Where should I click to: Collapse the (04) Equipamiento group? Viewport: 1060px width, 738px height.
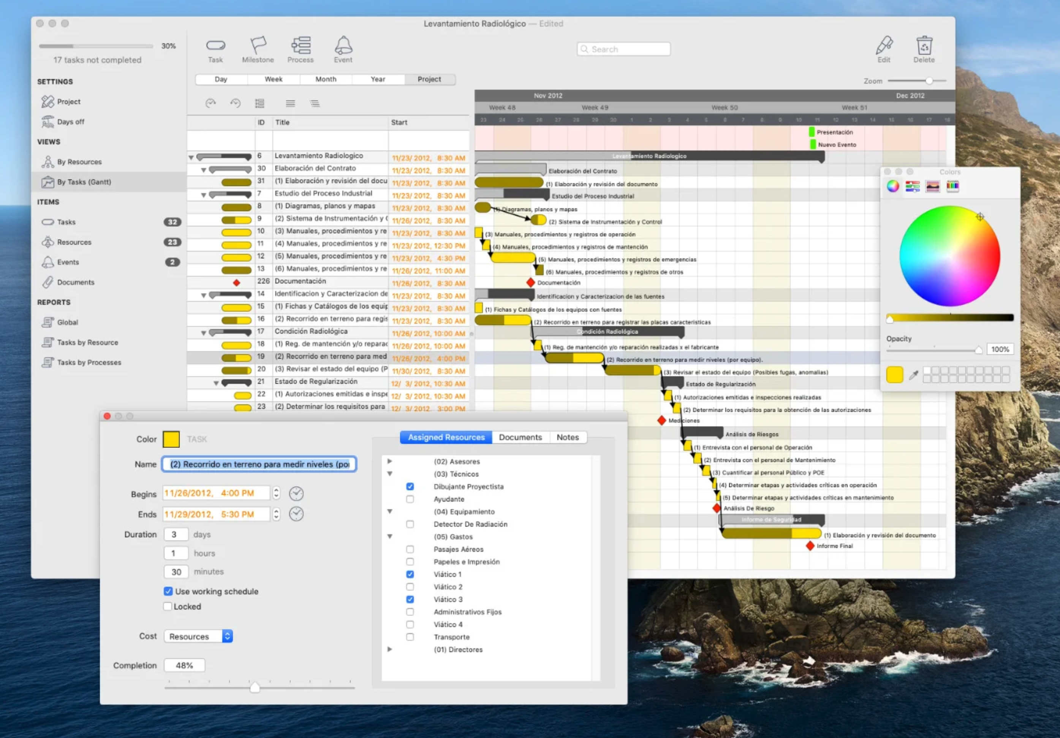tap(390, 512)
